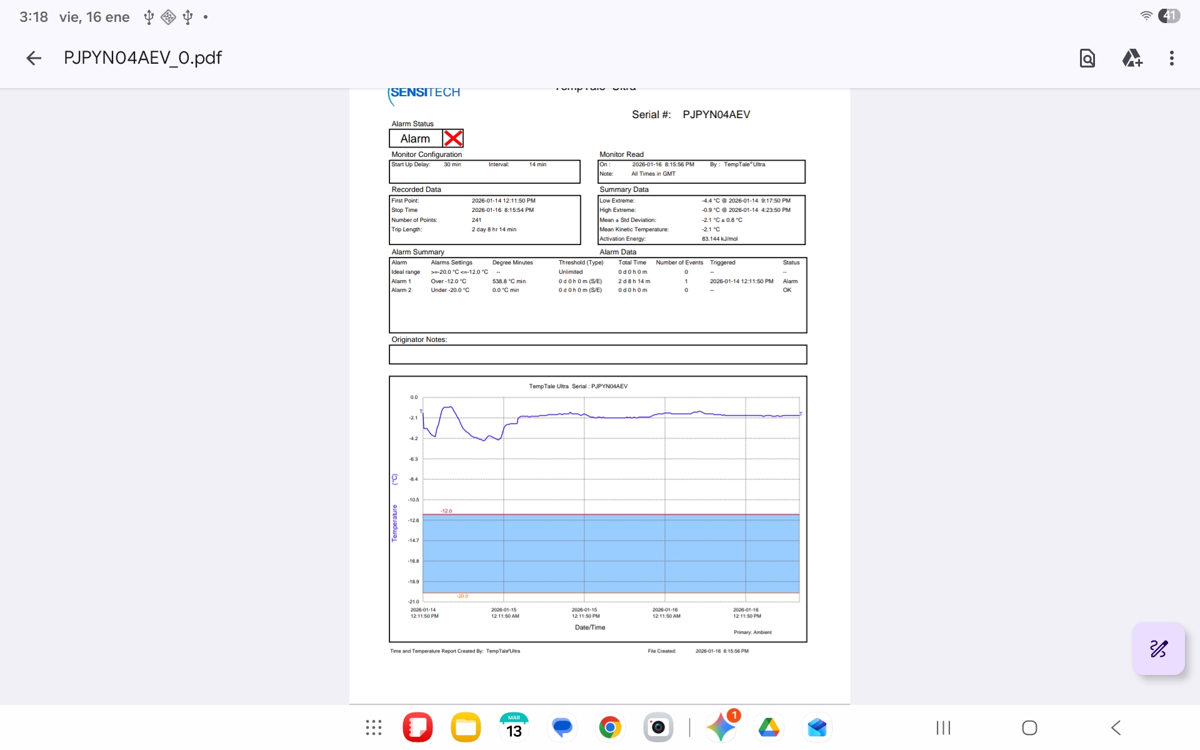Tap the back arrow in the header
1200x750 pixels.
[34, 58]
